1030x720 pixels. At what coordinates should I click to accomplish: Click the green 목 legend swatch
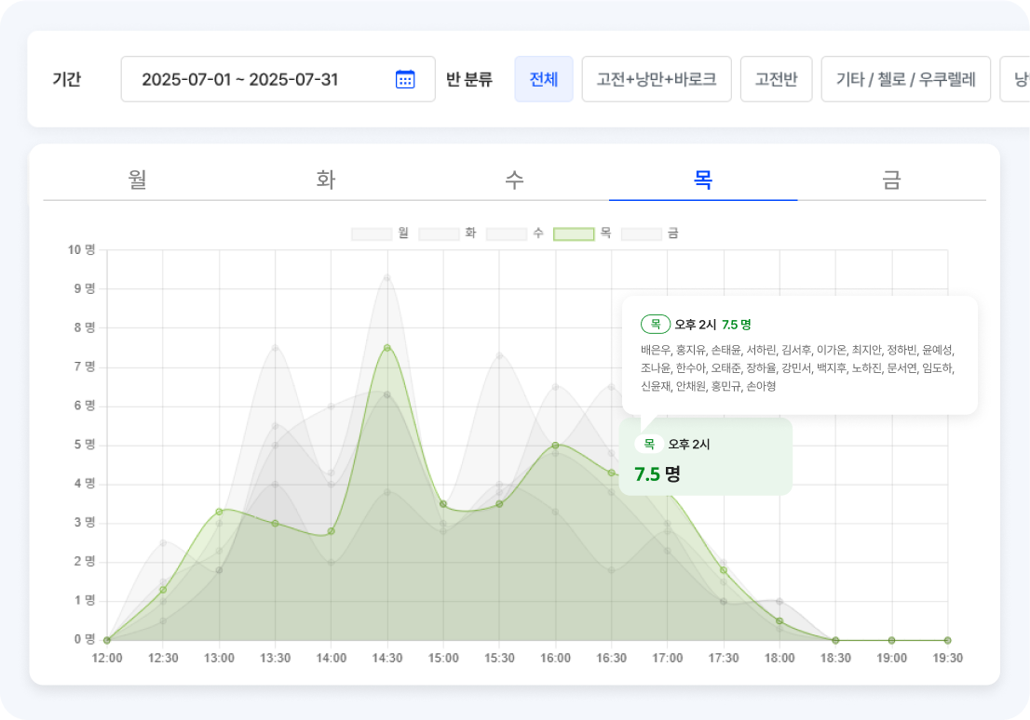[574, 233]
